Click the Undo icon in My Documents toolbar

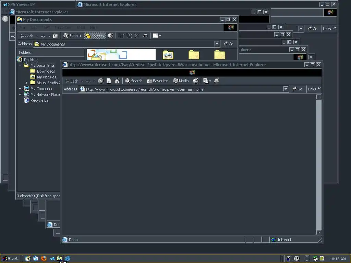pos(145,36)
